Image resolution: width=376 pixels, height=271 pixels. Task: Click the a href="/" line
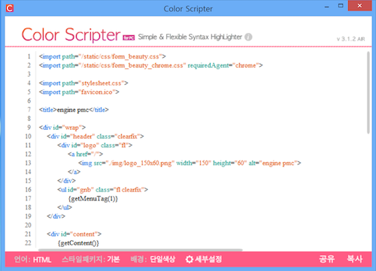click(x=85, y=154)
